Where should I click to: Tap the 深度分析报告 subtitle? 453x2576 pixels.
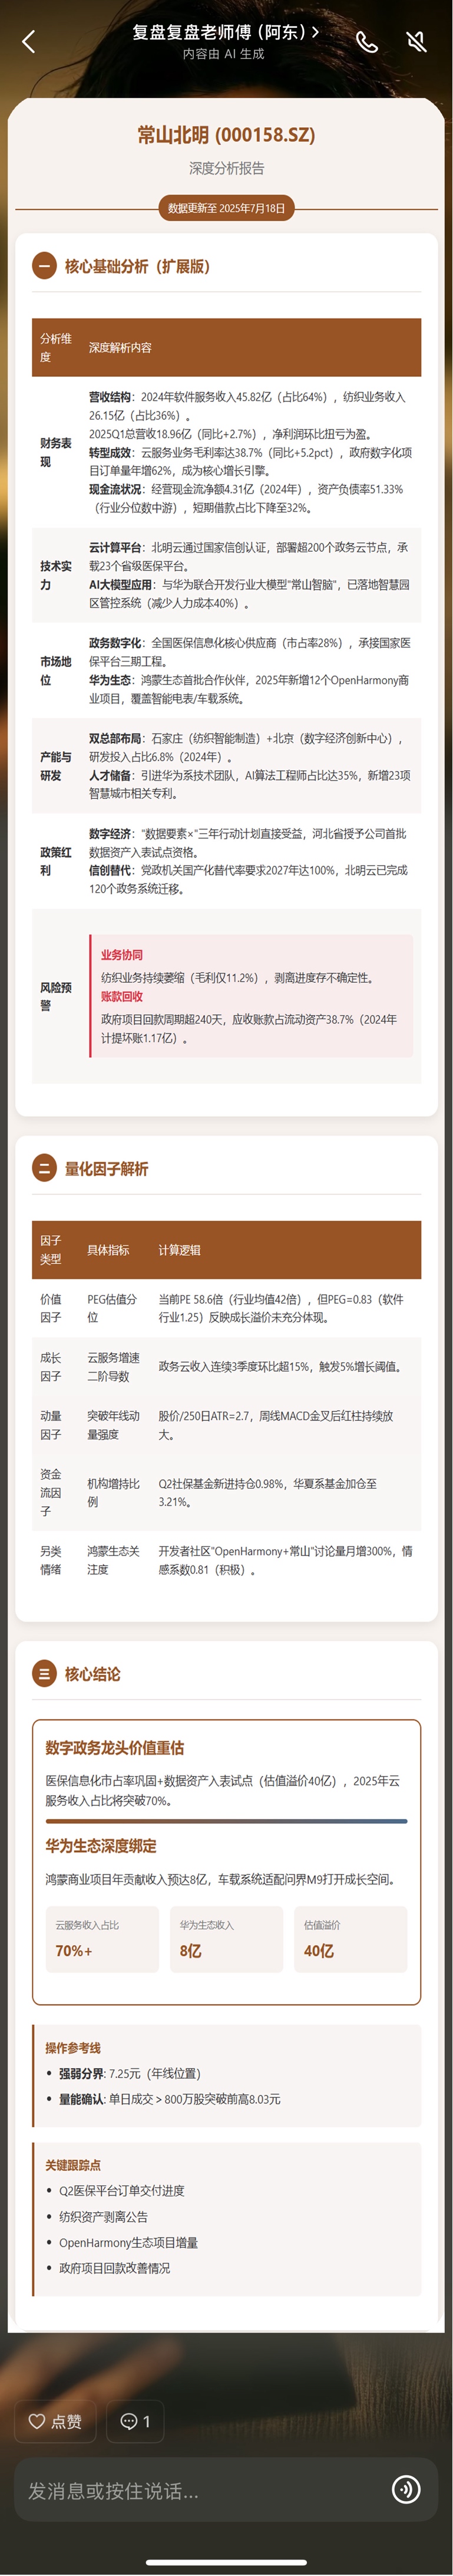(x=226, y=168)
